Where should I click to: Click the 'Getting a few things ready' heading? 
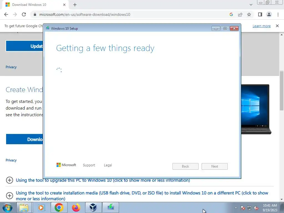(x=105, y=48)
